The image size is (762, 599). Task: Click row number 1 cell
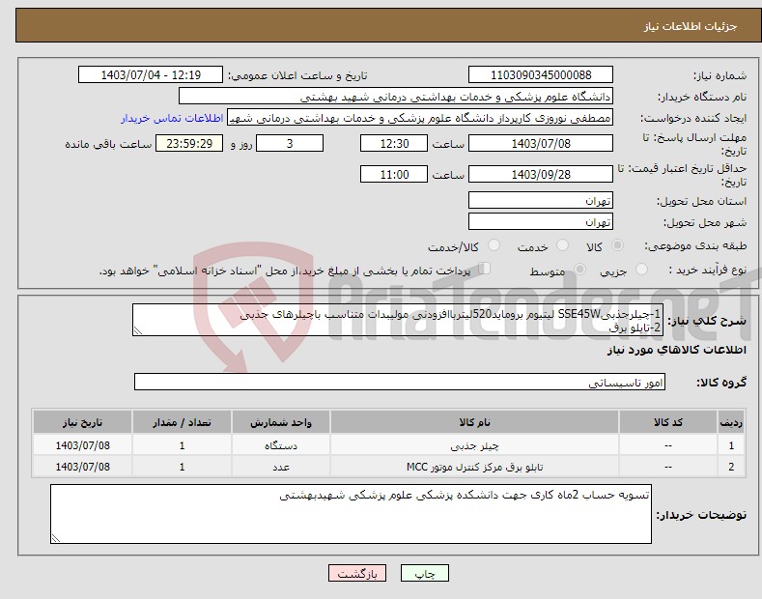(731, 445)
